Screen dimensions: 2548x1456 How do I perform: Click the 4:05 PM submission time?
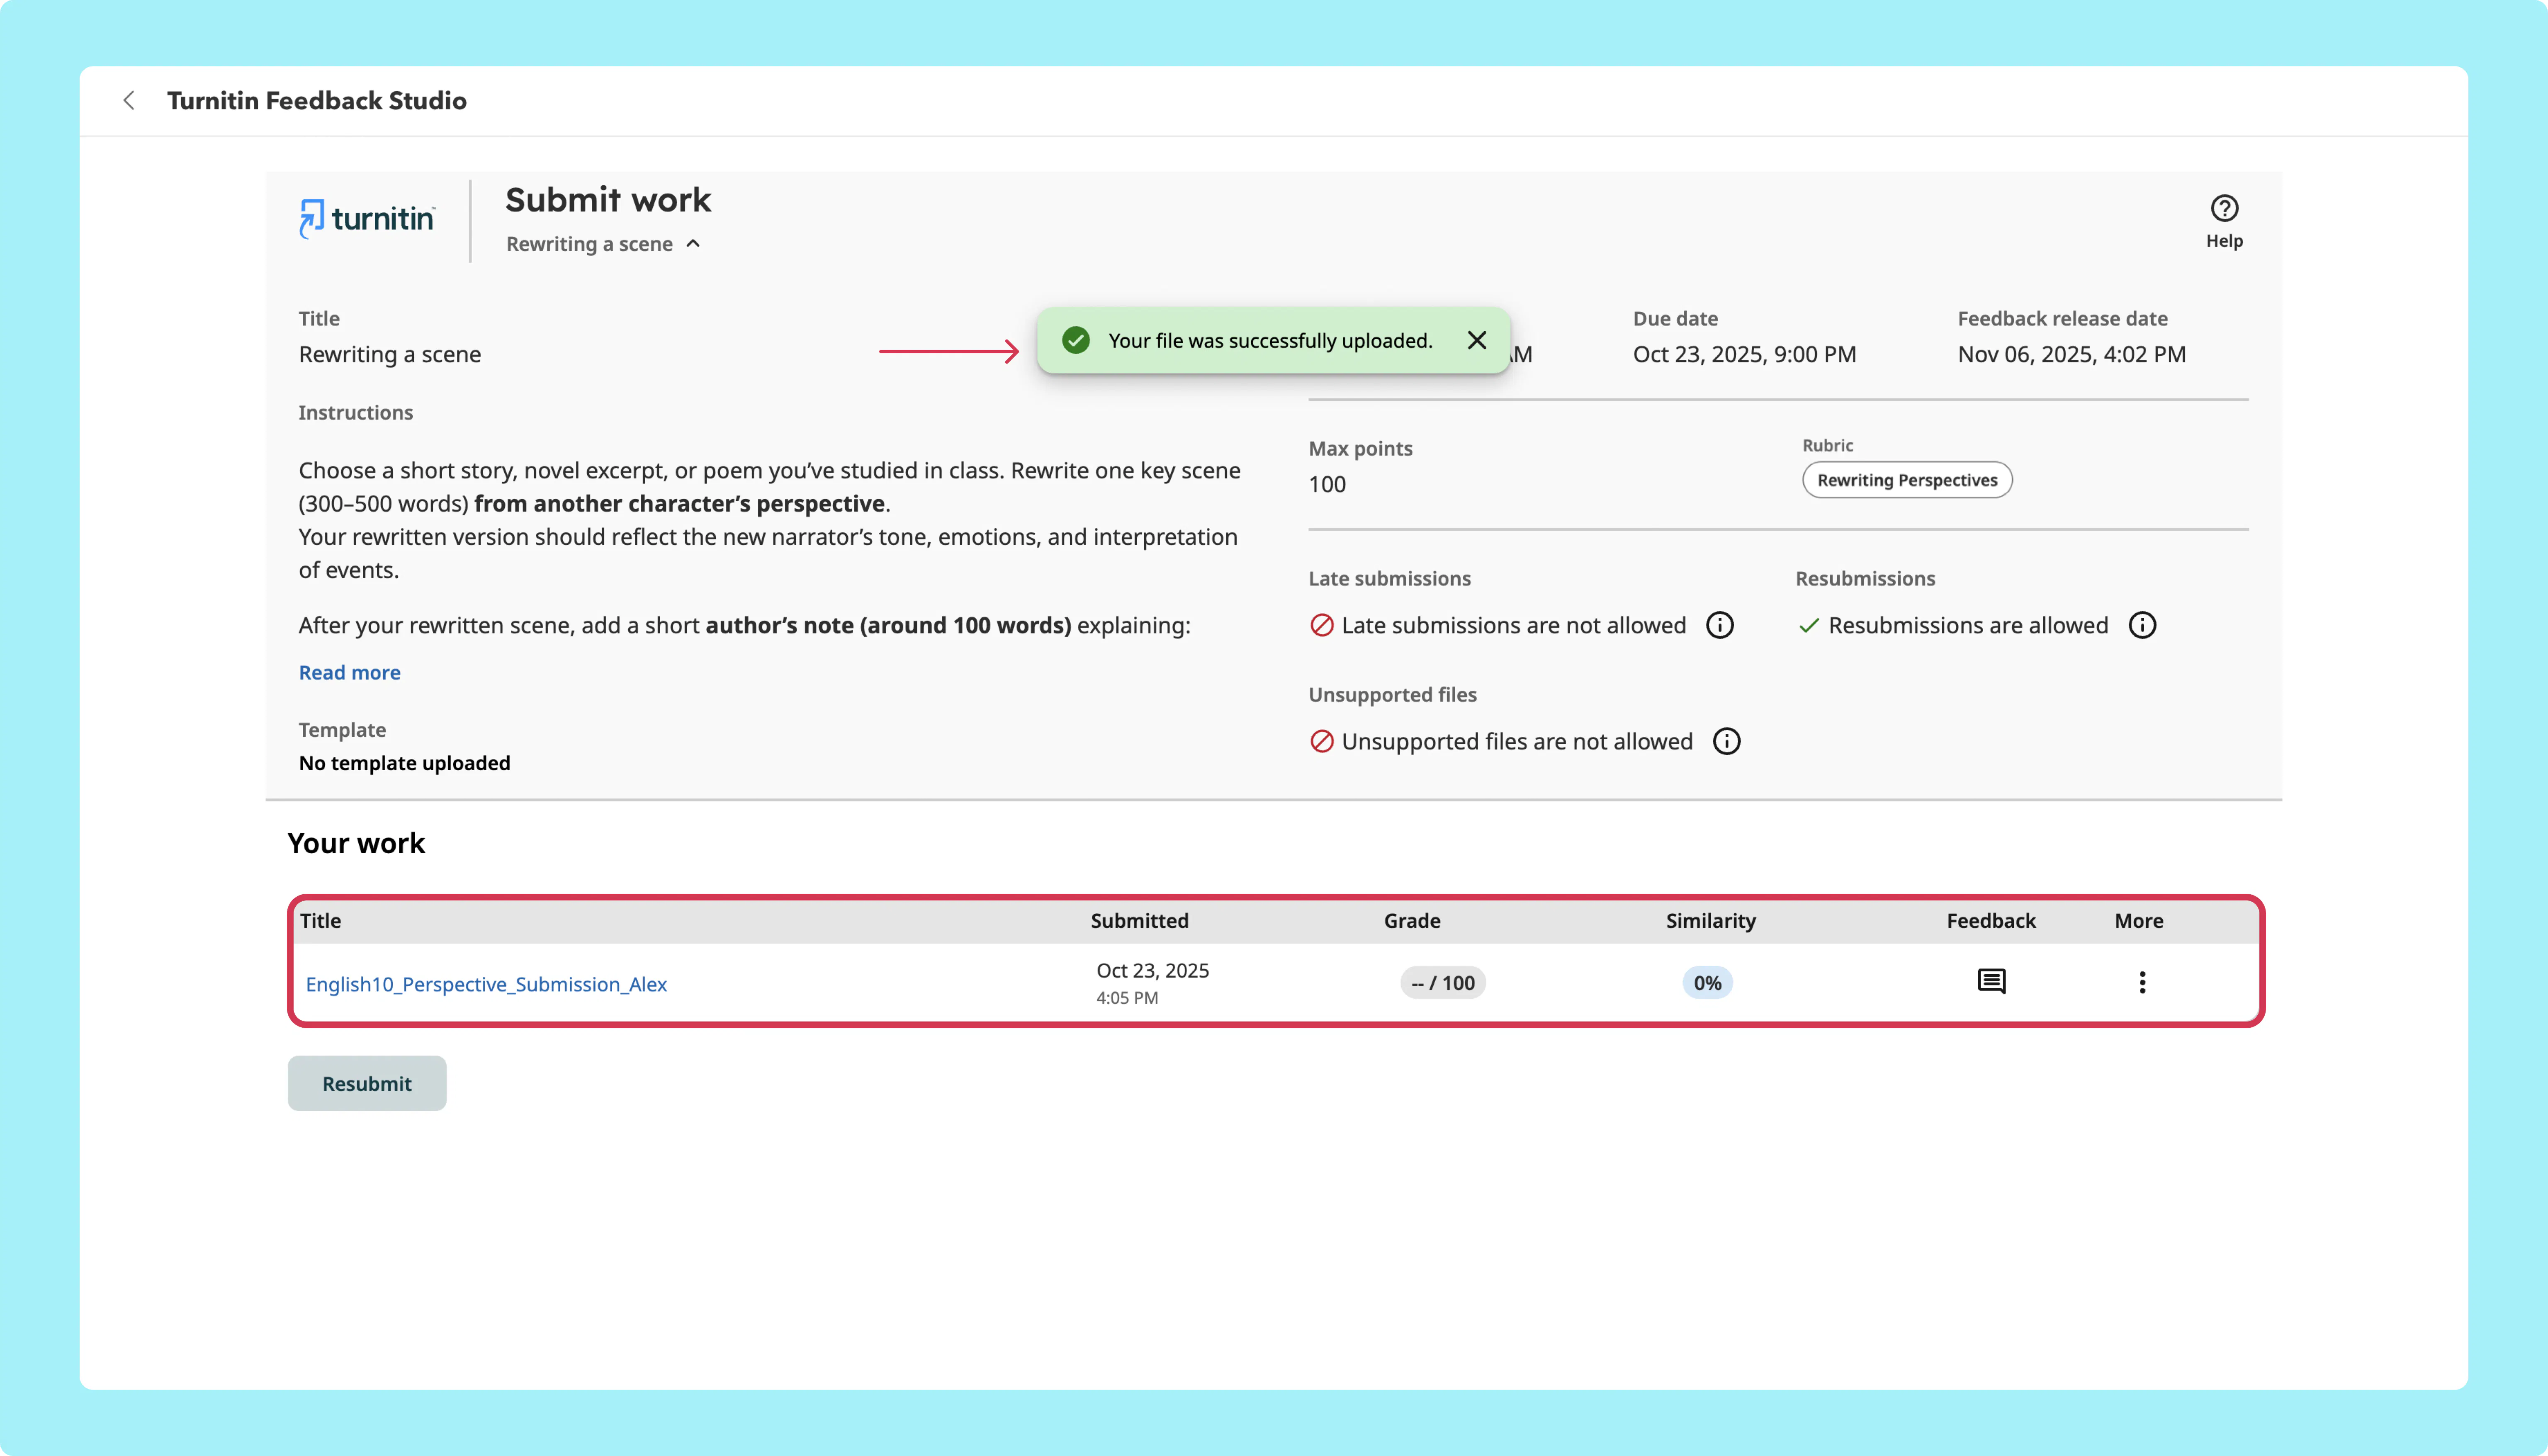point(1127,998)
